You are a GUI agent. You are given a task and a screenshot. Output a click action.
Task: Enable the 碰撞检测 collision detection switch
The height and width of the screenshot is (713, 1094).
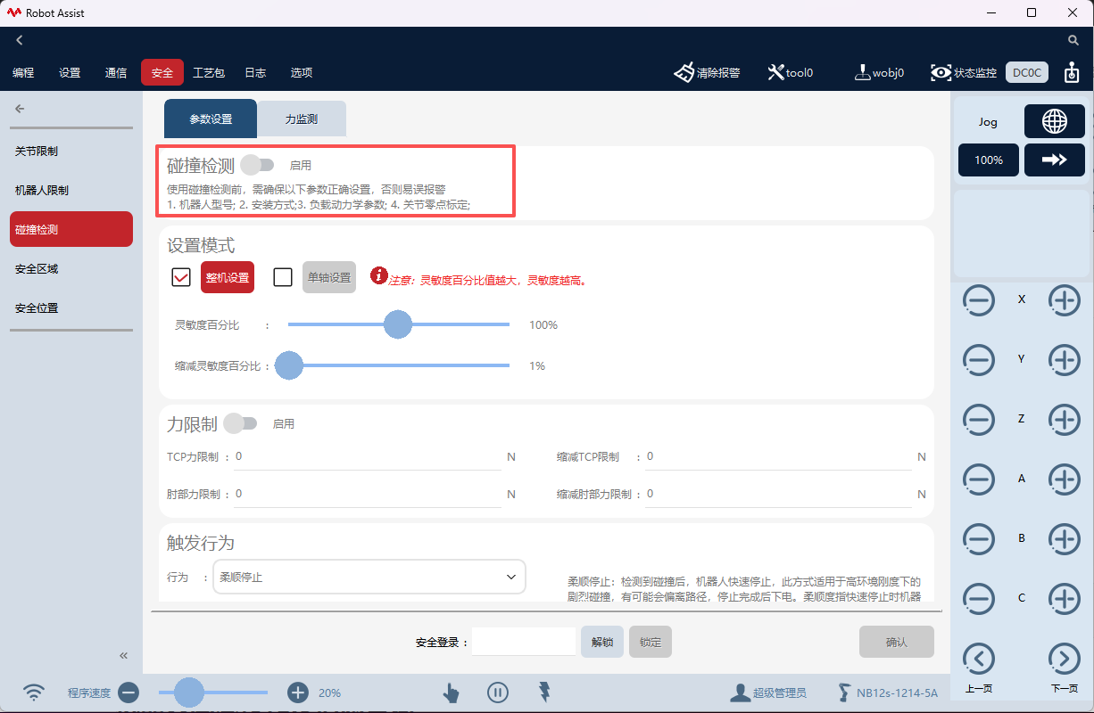[259, 164]
